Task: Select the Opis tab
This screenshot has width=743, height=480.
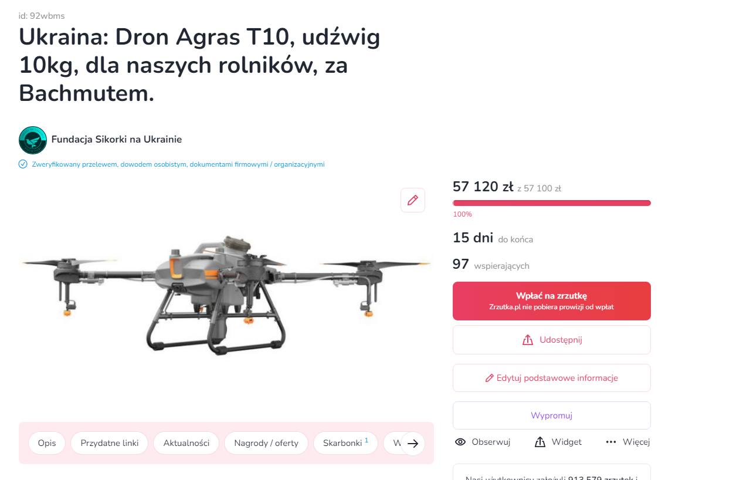Action: pos(47,443)
